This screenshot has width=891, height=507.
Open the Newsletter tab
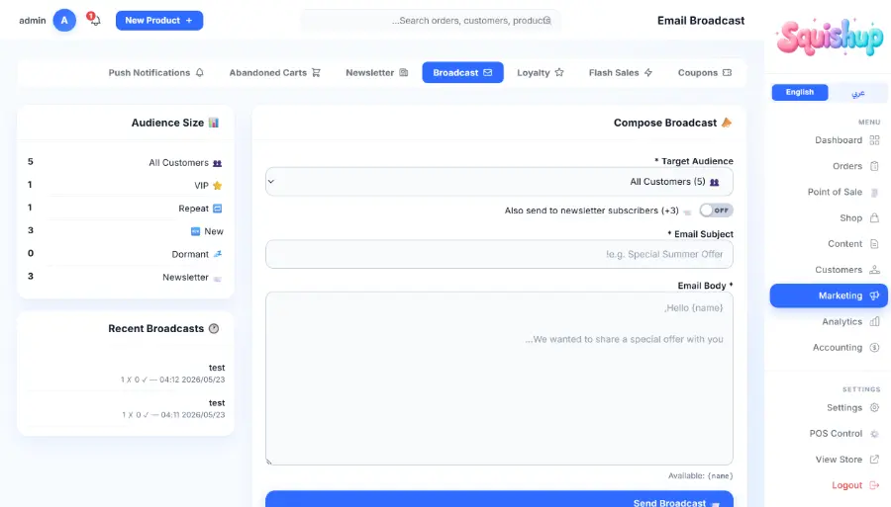[377, 72]
